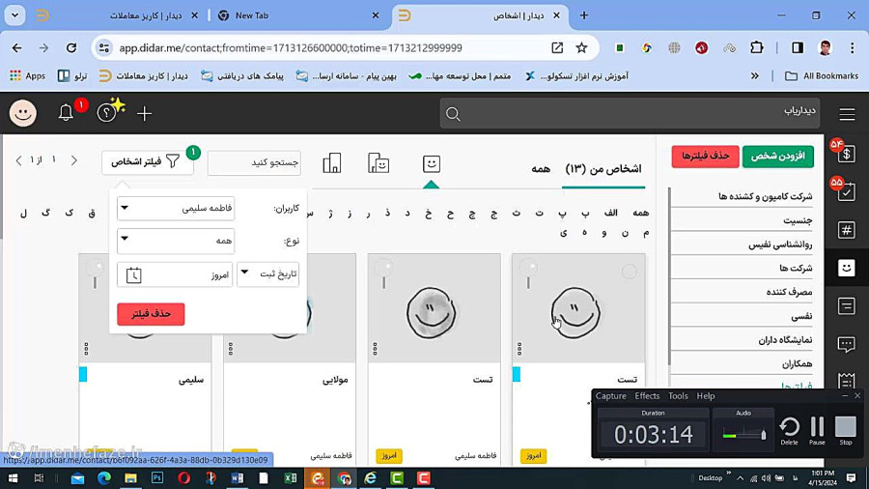This screenshot has width=869, height=489.
Task: Open the notifications bell icon
Action: [x=66, y=113]
